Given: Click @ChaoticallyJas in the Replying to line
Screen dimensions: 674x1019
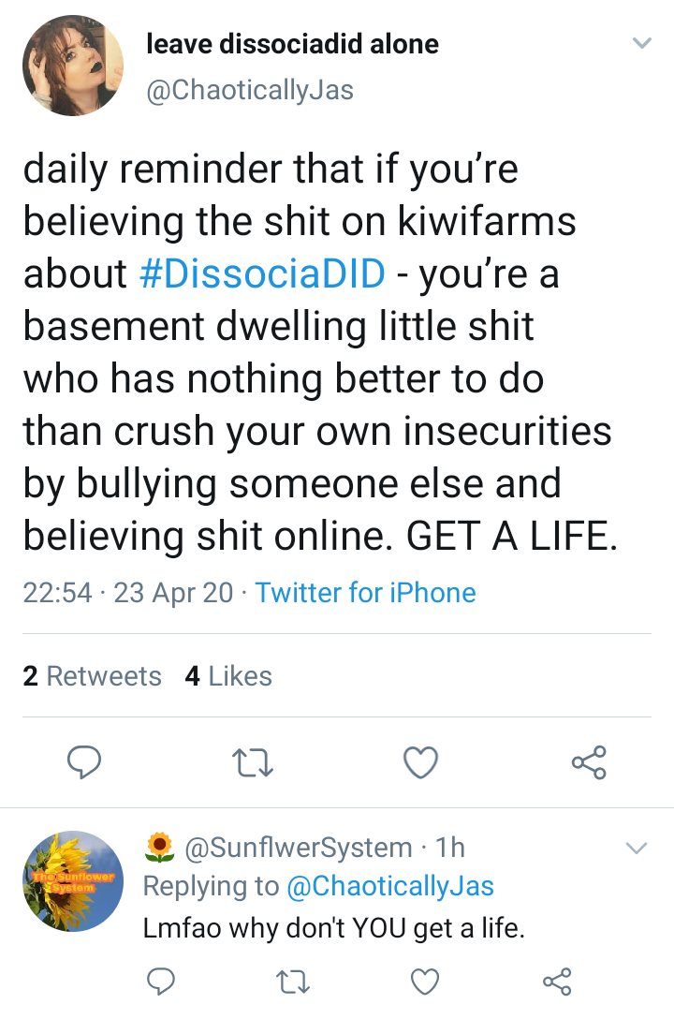Looking at the screenshot, I should (390, 886).
